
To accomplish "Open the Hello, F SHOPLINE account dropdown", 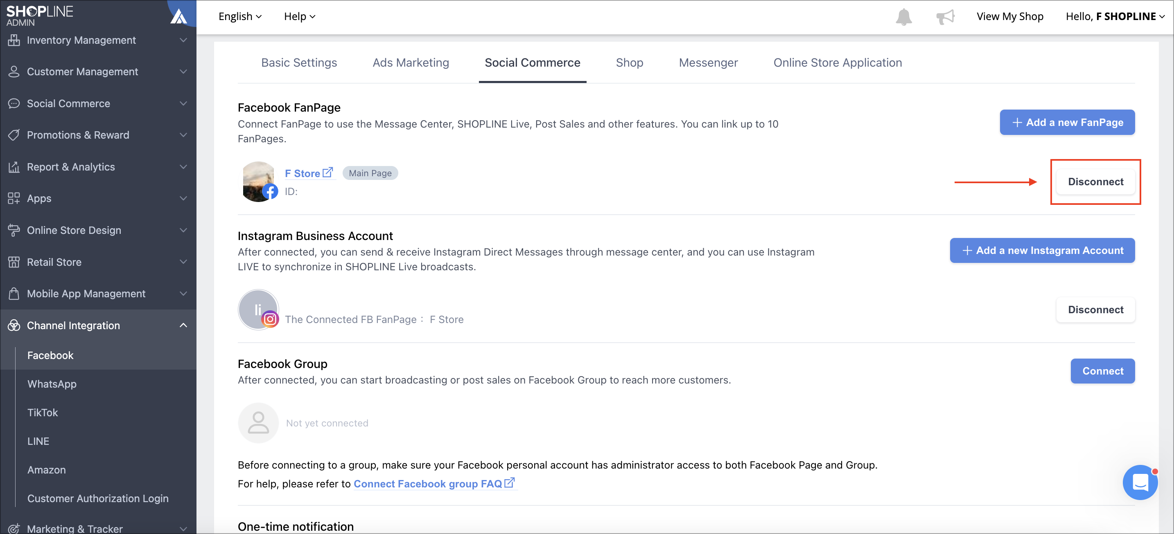I will (x=1115, y=16).
